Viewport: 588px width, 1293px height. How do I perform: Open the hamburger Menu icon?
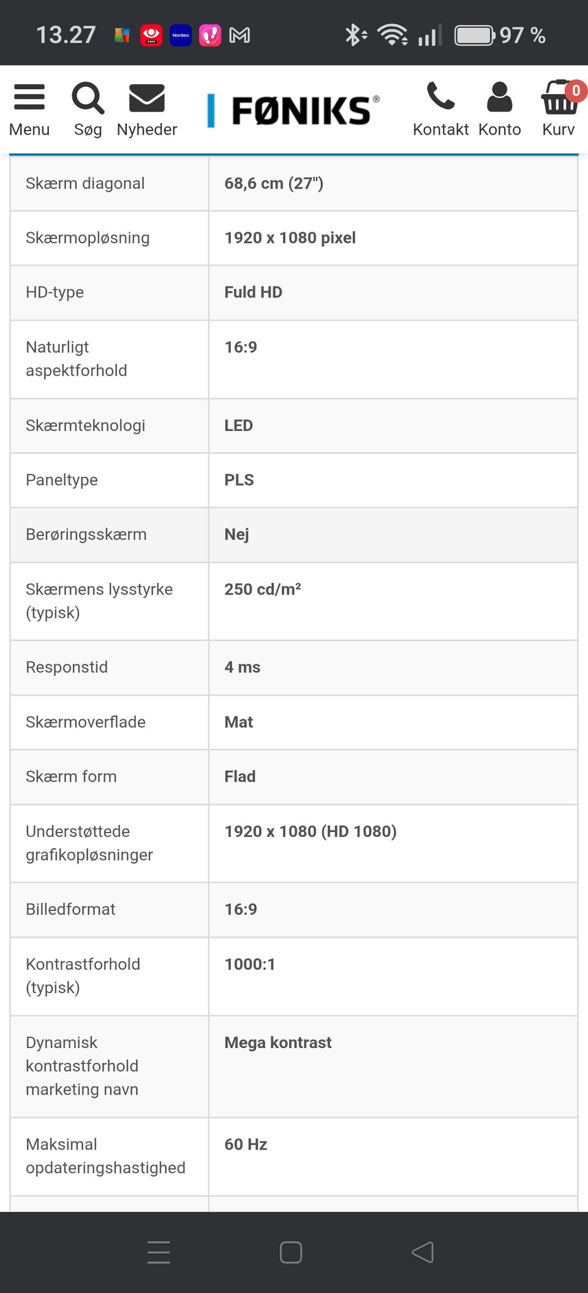[29, 97]
